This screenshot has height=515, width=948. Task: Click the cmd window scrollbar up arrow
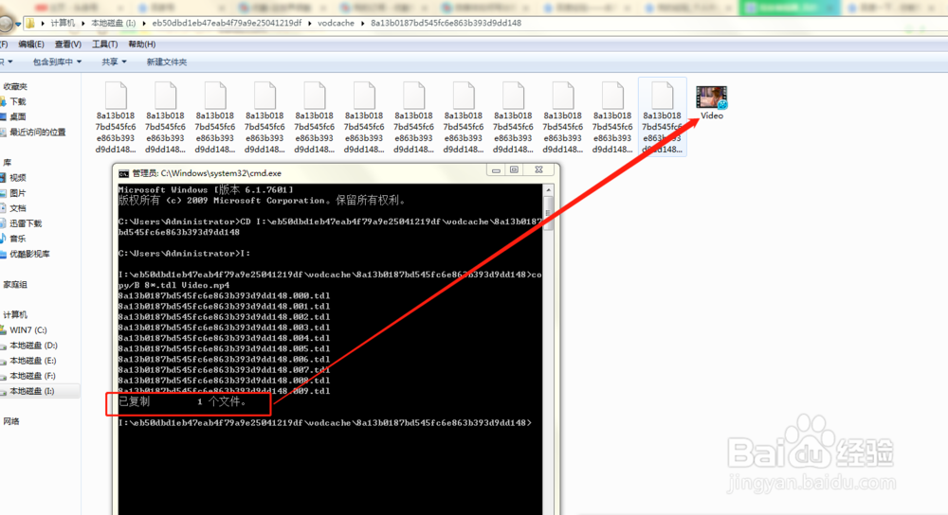(x=548, y=190)
